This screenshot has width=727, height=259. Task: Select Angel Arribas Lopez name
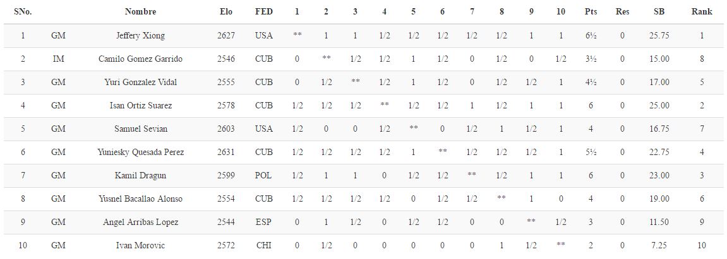(140, 222)
